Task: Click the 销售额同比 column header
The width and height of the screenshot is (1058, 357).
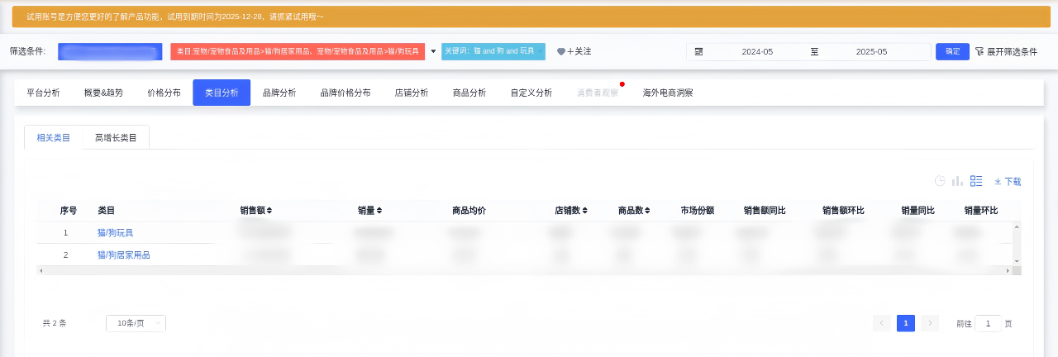Action: (x=765, y=211)
